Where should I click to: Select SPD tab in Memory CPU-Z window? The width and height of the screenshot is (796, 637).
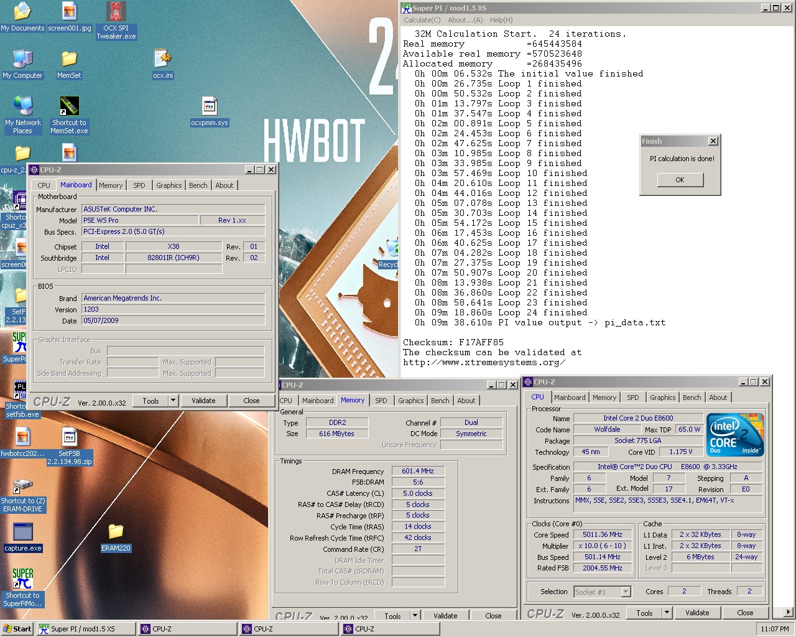coord(381,401)
